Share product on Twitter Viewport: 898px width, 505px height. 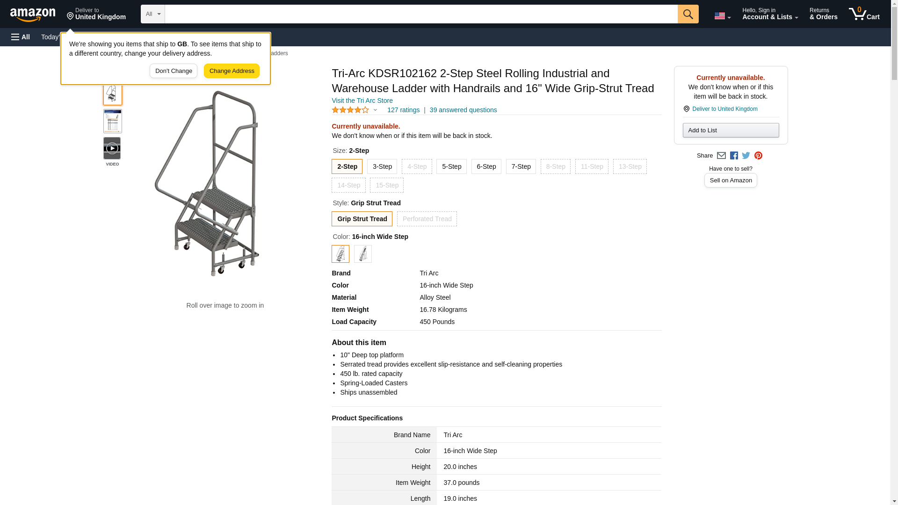coord(746,156)
